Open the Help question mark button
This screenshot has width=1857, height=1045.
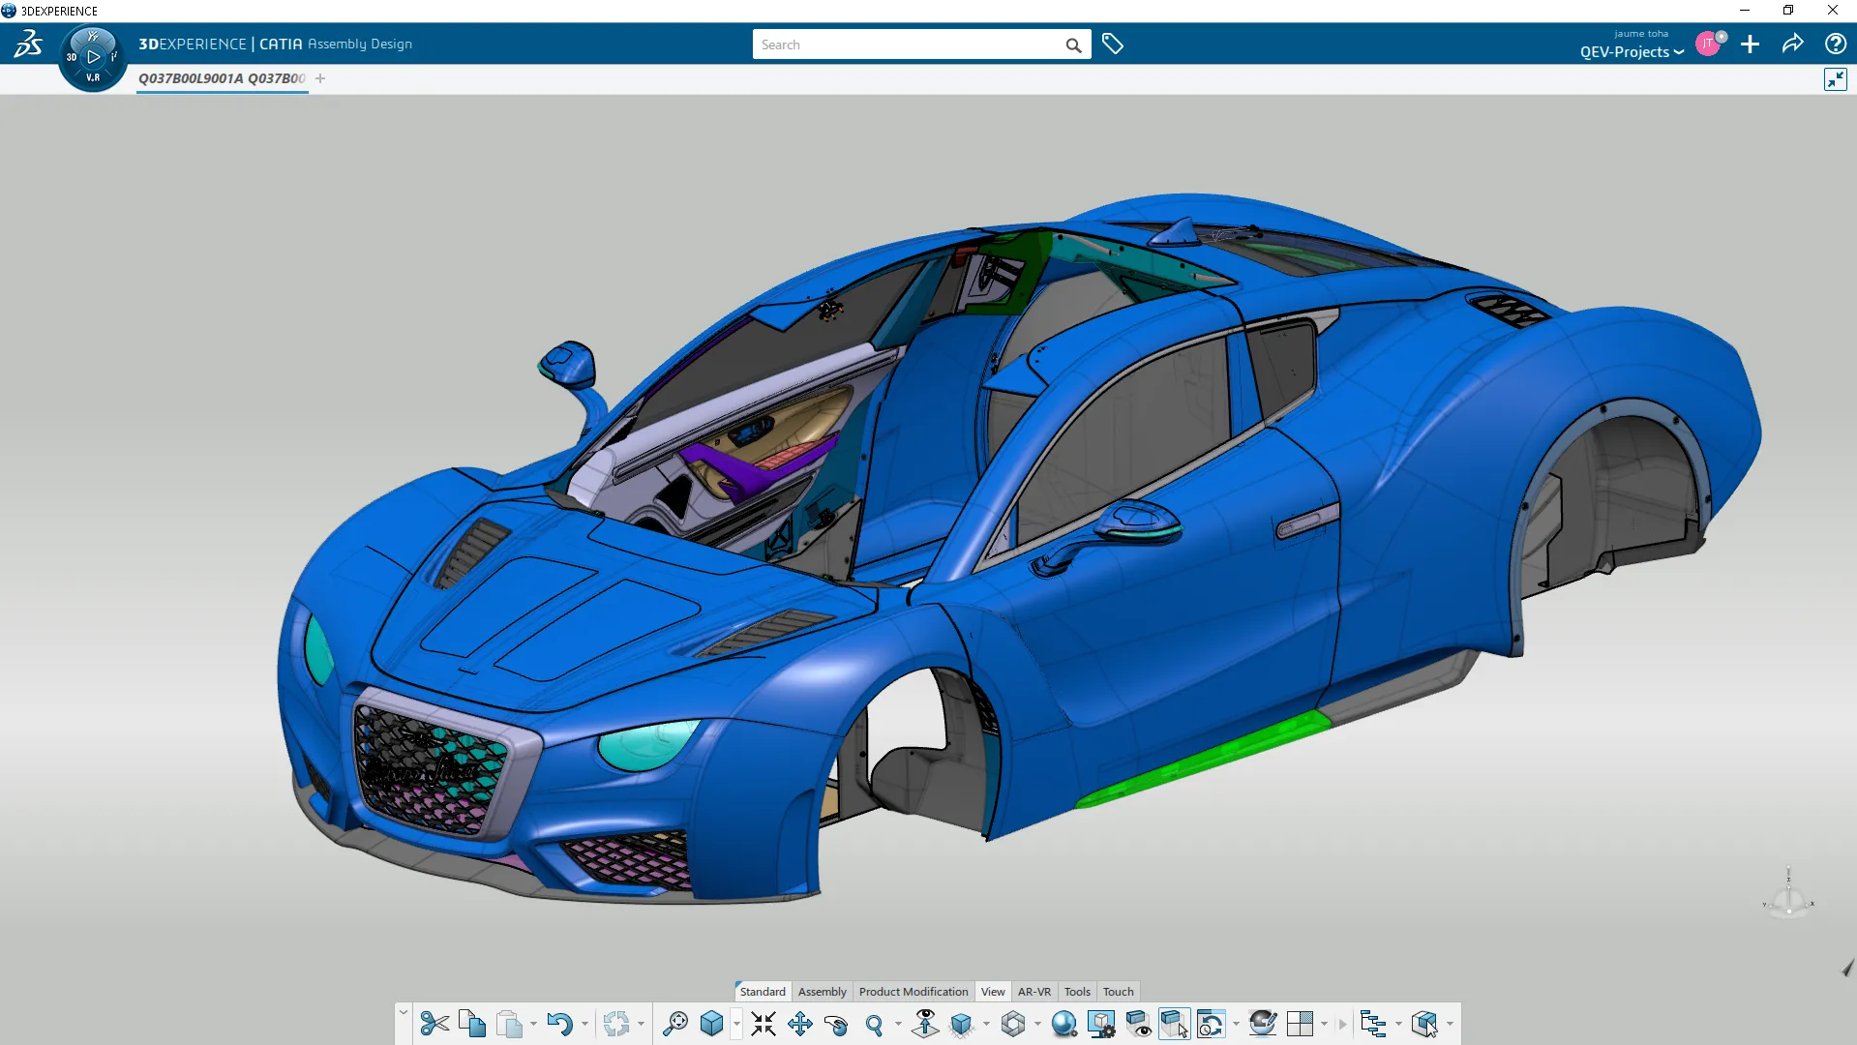pyautogui.click(x=1836, y=44)
